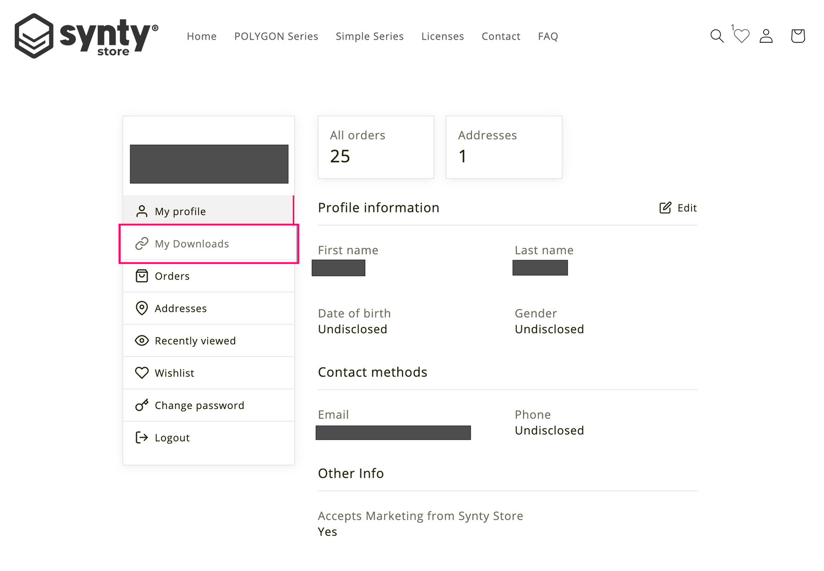
Task: Click the Change password key icon
Action: (x=142, y=405)
